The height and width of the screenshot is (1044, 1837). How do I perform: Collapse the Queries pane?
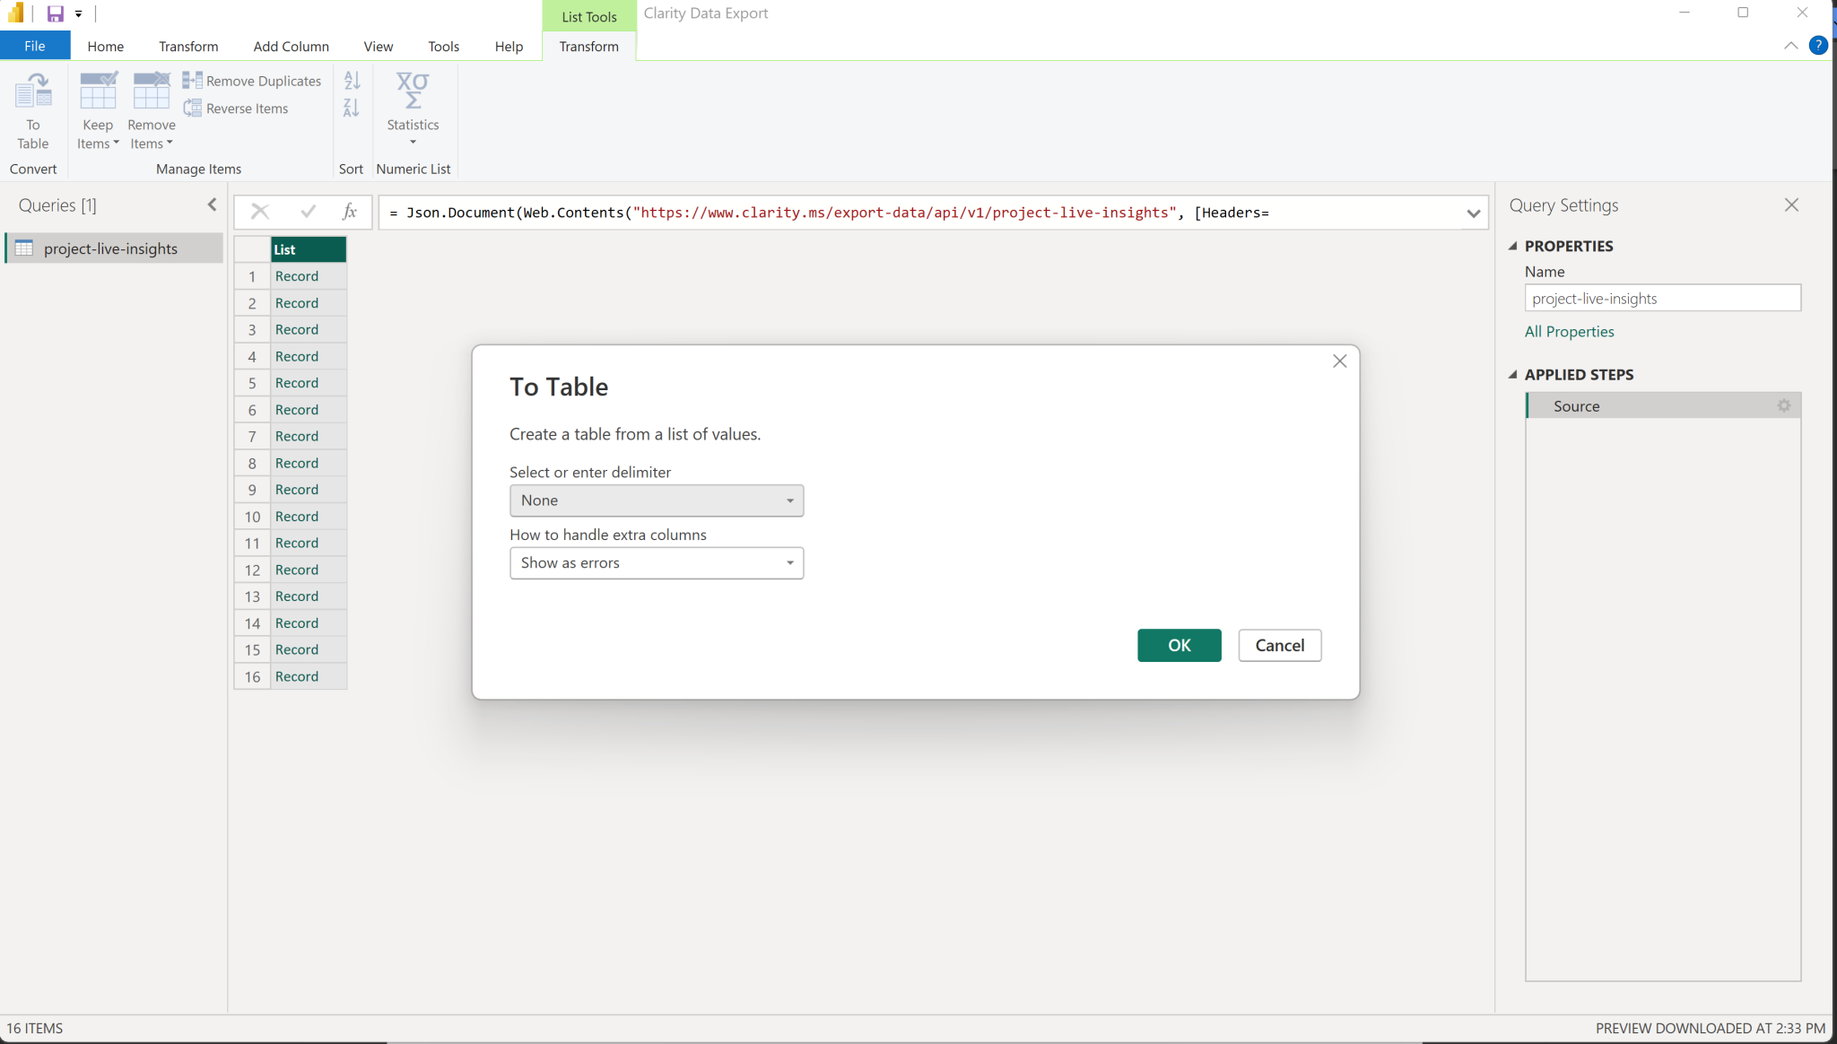coord(213,204)
